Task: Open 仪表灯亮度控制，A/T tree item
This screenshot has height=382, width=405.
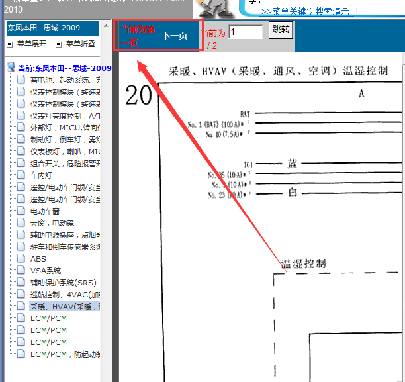Action: click(x=65, y=116)
